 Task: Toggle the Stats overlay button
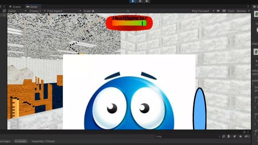pyautogui.click(x=231, y=11)
